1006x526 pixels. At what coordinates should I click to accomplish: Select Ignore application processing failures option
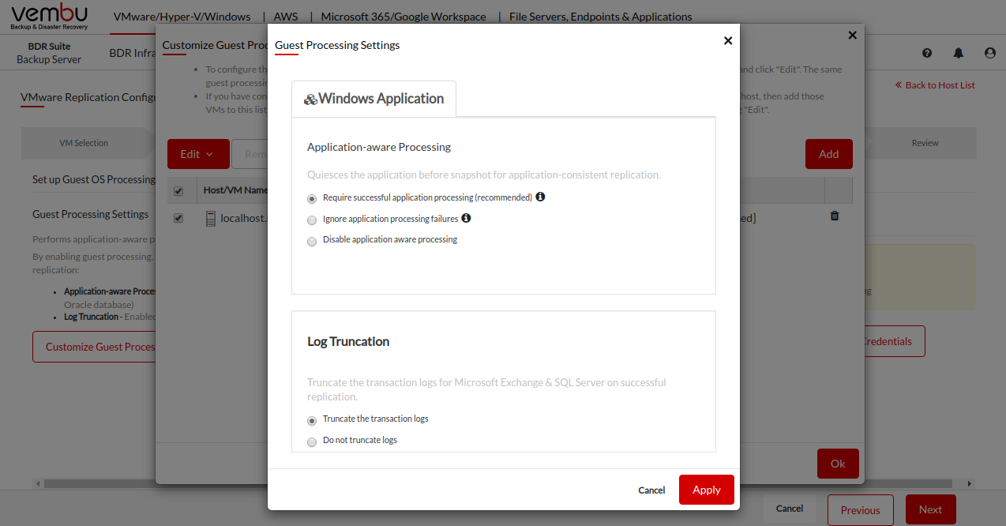pos(312,220)
